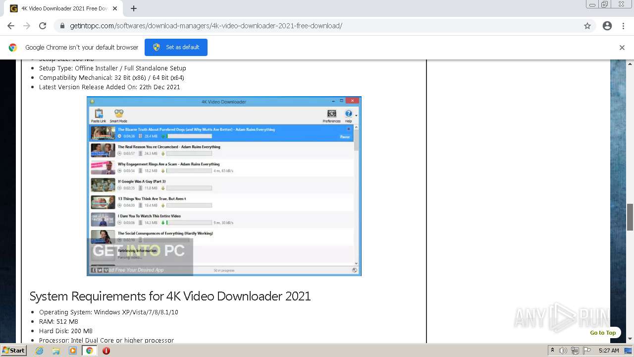Viewport: 634px width, 357px height.
Task: Open the 4K Video Downloader screenshot image
Action: coord(224,186)
